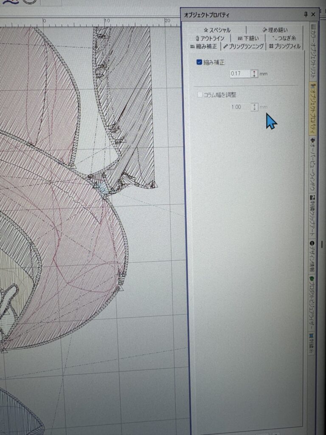This screenshot has width=326, height=435.
Task: Click the 0.17 mm input field
Action: 239,74
